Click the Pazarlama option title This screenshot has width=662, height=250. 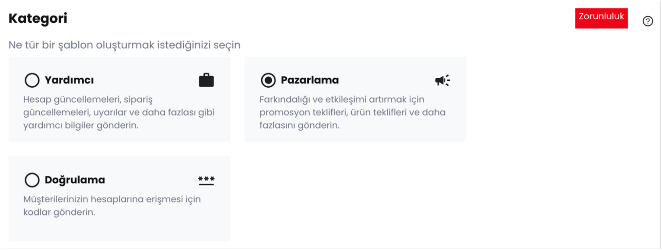310,80
